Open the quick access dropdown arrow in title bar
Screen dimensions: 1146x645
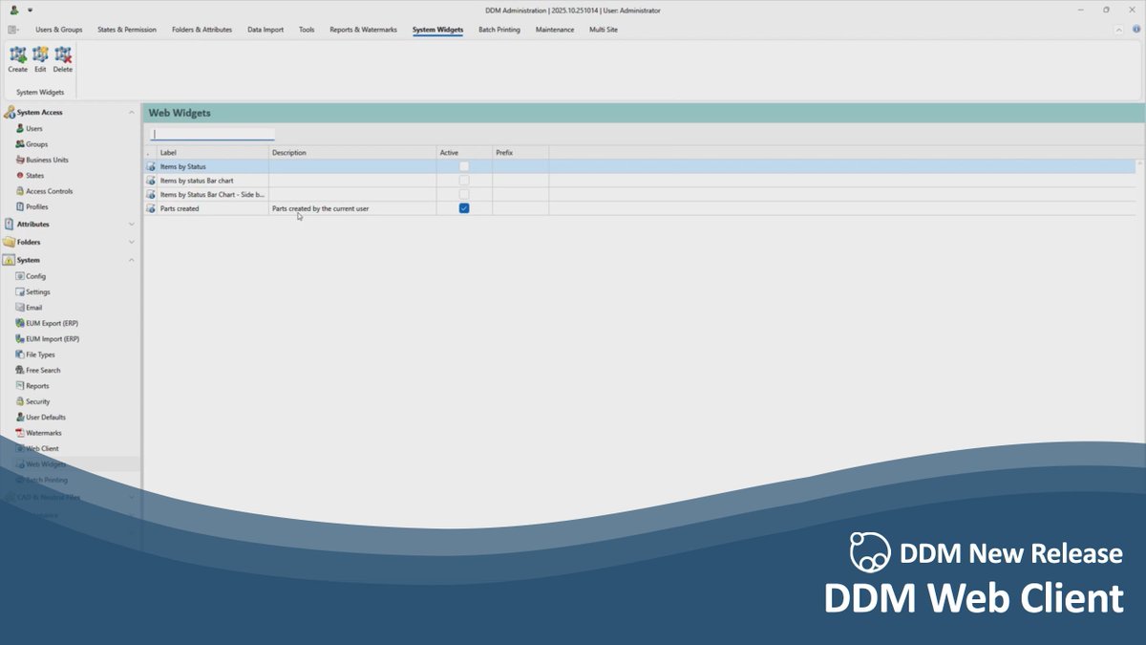click(x=30, y=11)
